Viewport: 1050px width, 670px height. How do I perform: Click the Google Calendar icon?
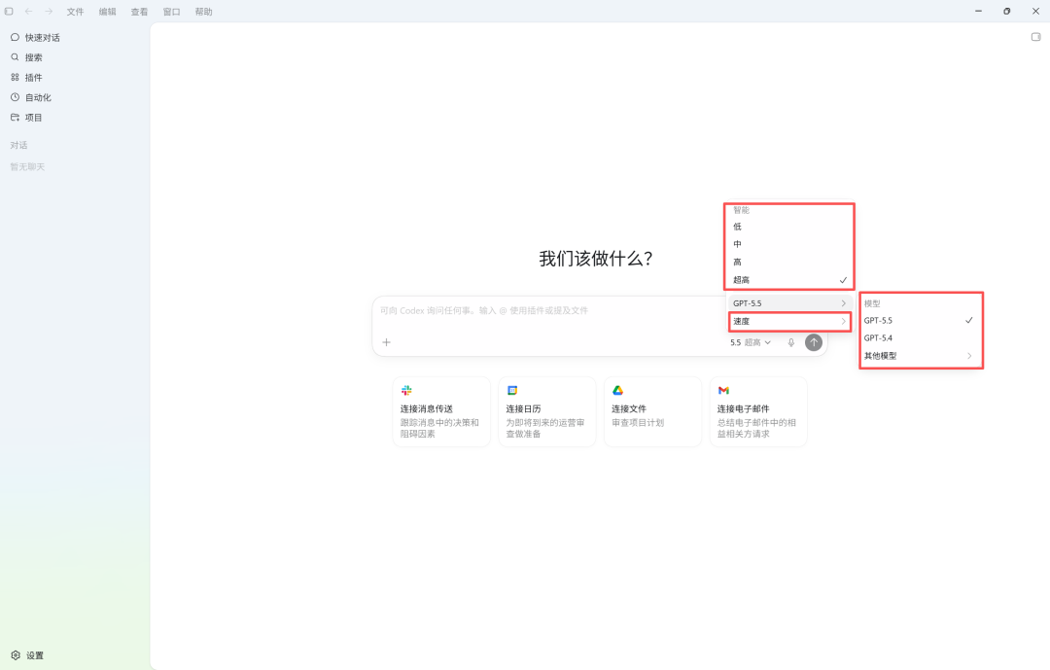pyautogui.click(x=512, y=391)
